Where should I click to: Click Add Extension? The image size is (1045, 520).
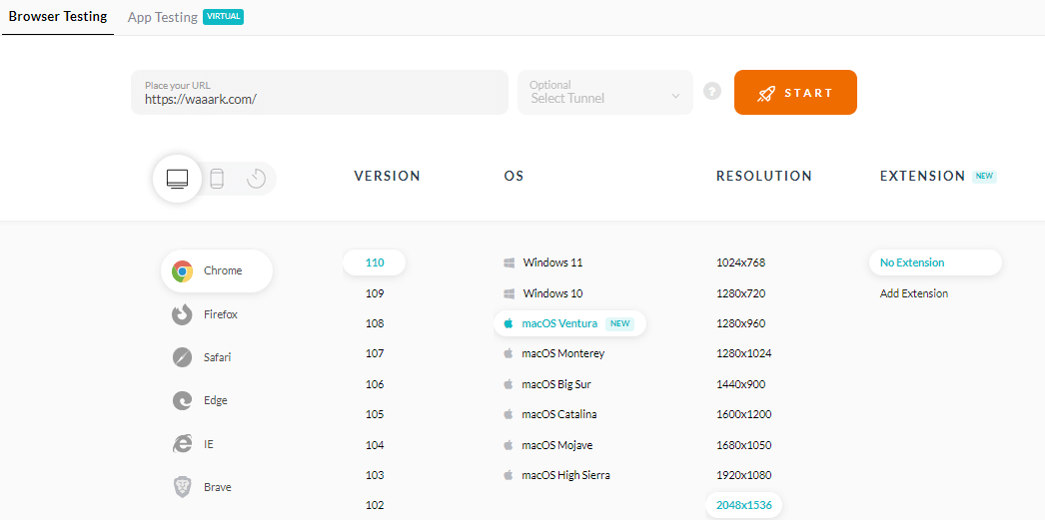914,293
